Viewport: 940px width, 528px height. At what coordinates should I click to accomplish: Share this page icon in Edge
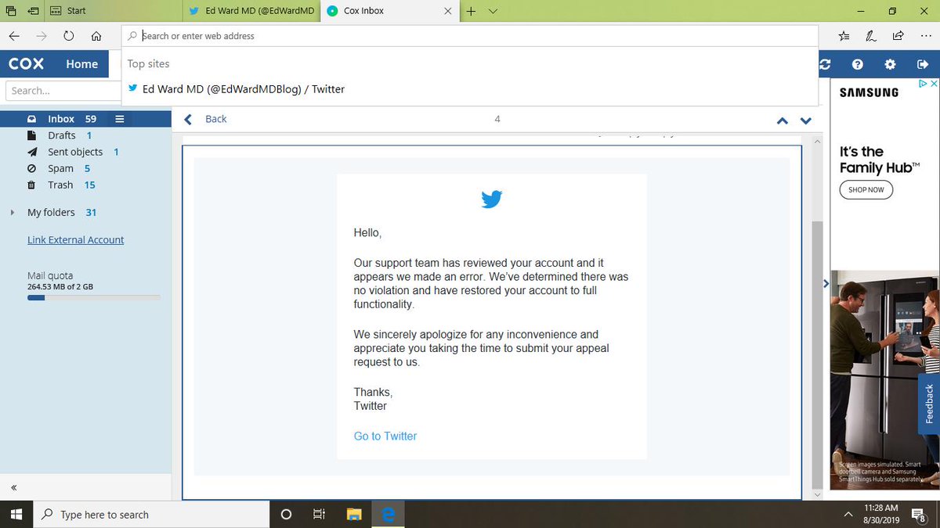pyautogui.click(x=898, y=36)
